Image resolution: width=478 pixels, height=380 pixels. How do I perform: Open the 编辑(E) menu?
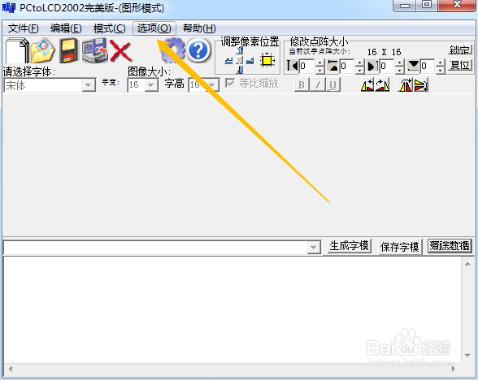point(66,28)
